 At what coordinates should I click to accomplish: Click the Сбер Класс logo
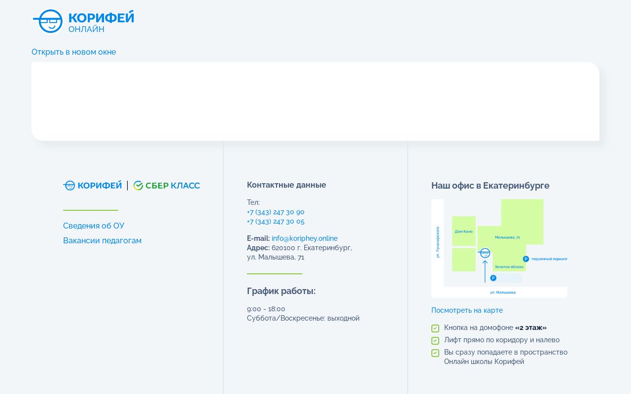tap(167, 185)
